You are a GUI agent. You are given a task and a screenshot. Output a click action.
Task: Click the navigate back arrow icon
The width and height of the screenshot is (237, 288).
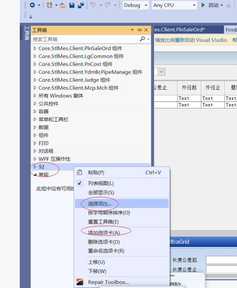click(x=33, y=5)
